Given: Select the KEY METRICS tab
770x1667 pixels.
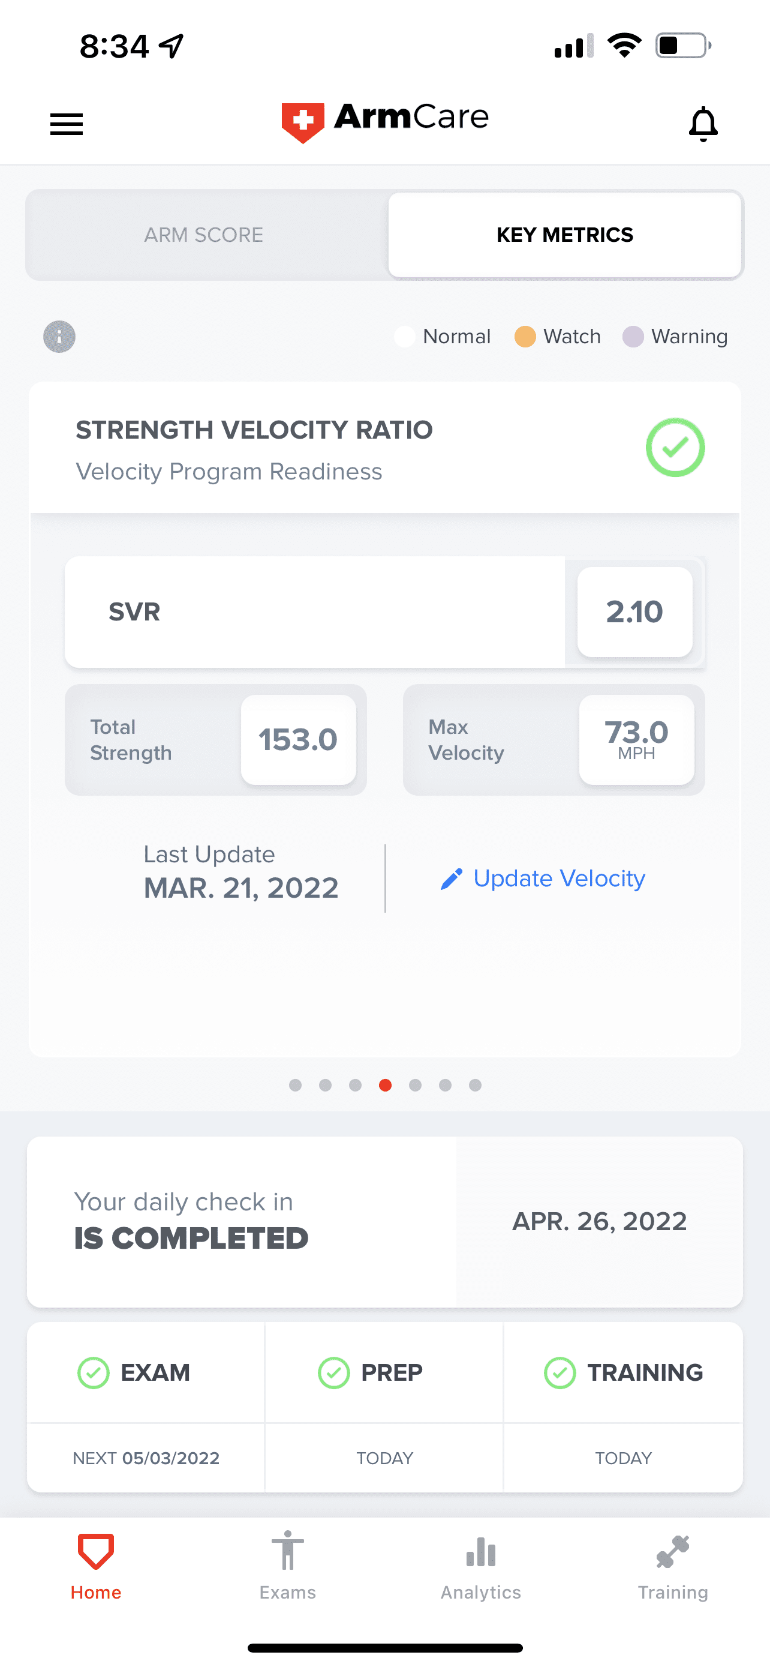Looking at the screenshot, I should pos(564,235).
